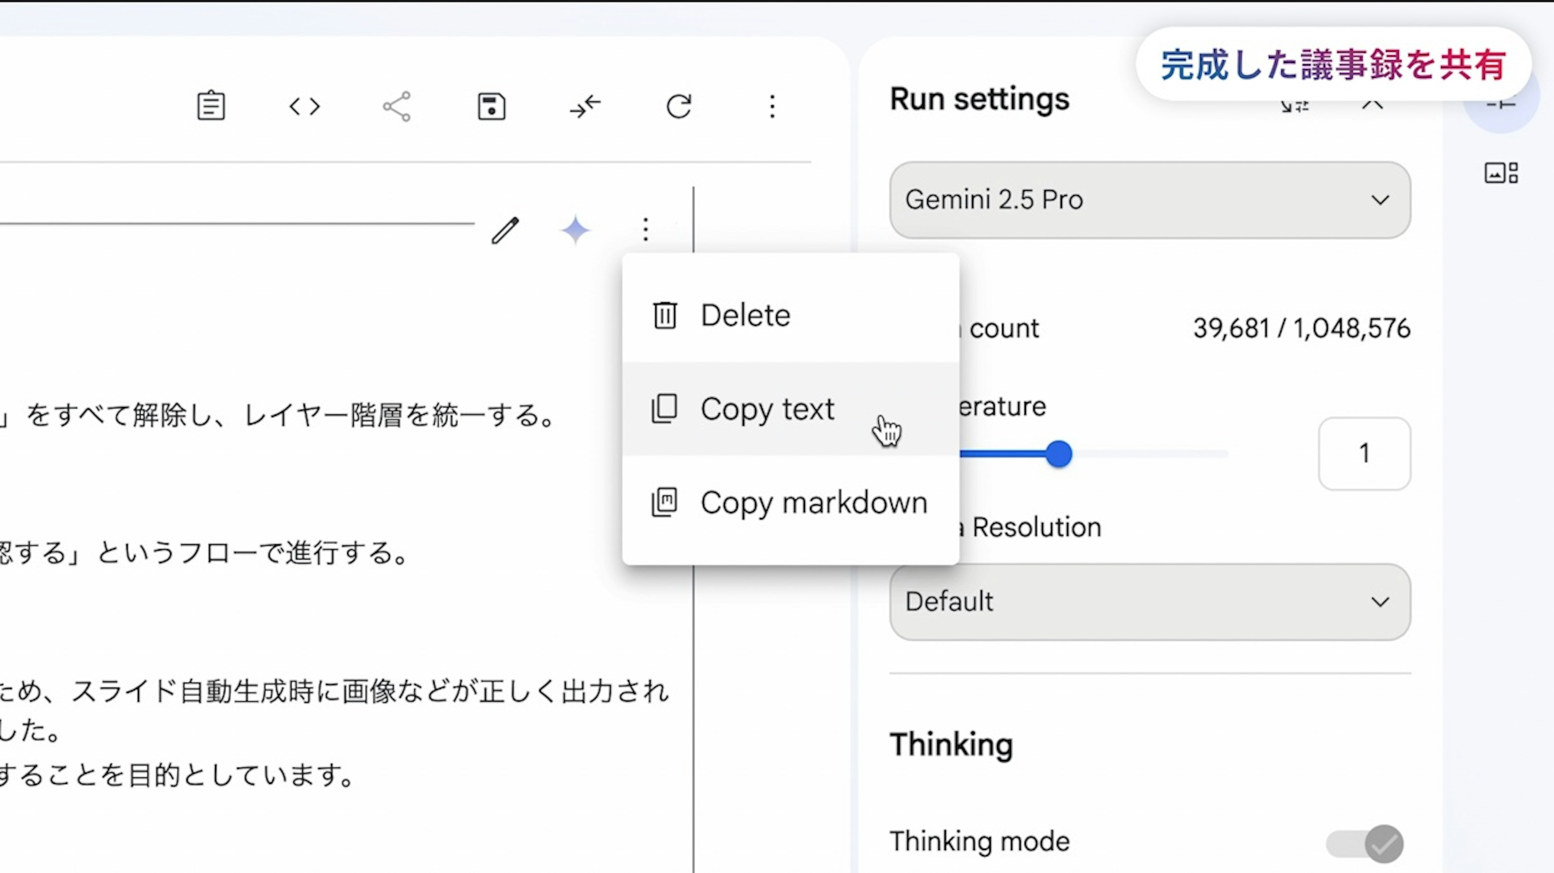Image resolution: width=1554 pixels, height=873 pixels.
Task: Click the temperature value input box
Action: pyautogui.click(x=1364, y=453)
